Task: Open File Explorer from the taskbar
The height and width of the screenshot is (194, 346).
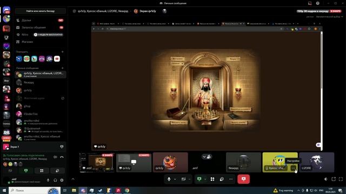Action: coord(74,190)
